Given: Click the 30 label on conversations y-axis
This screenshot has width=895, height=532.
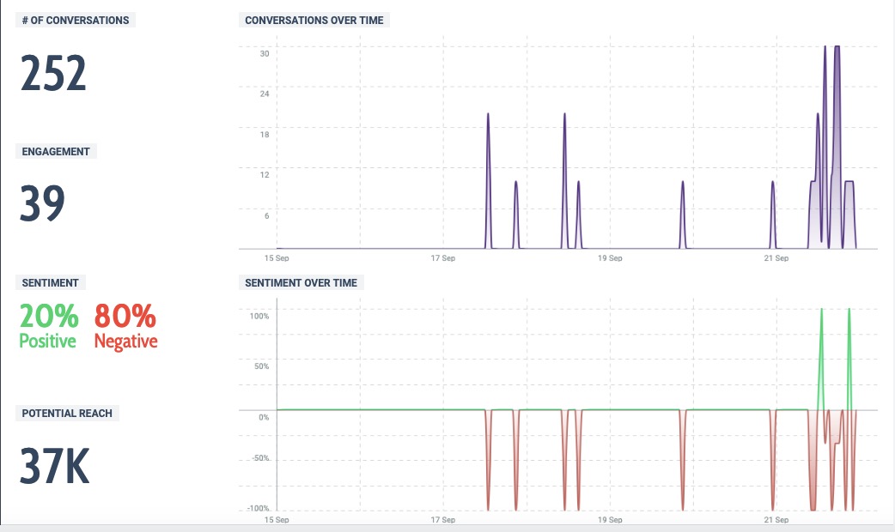Looking at the screenshot, I should pyautogui.click(x=265, y=53).
